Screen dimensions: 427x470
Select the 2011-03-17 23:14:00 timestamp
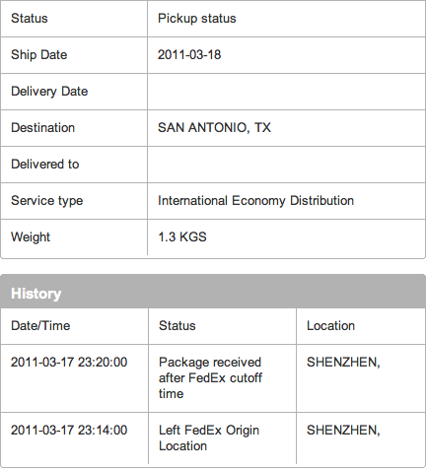[x=69, y=431]
